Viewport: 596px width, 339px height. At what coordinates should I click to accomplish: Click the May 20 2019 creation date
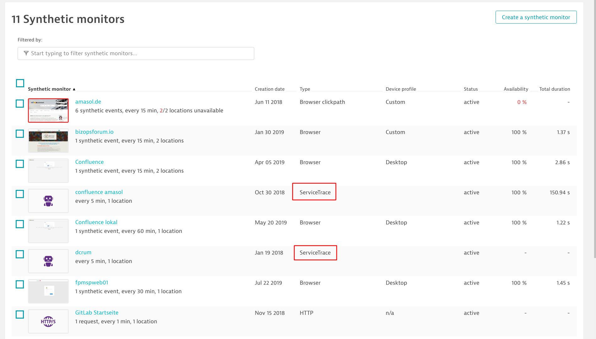[271, 223]
